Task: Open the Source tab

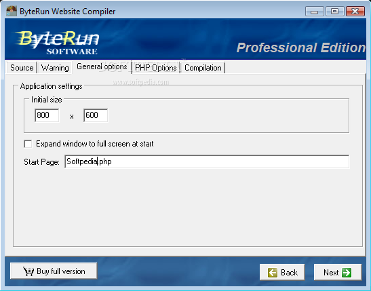Action: (x=22, y=68)
